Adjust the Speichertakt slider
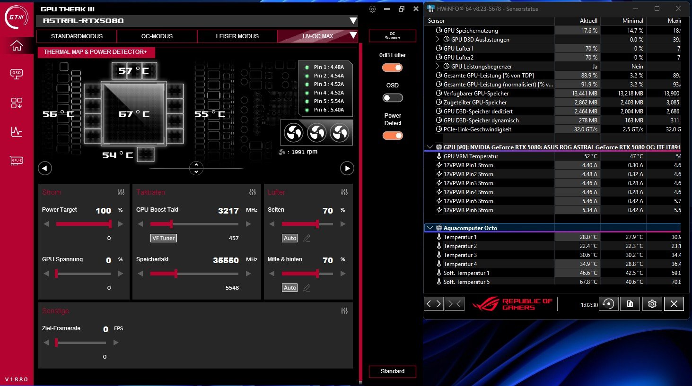The image size is (692, 386). click(194, 274)
